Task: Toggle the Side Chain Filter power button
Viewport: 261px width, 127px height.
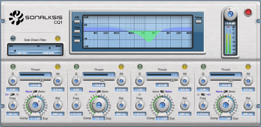Action: click(58, 38)
